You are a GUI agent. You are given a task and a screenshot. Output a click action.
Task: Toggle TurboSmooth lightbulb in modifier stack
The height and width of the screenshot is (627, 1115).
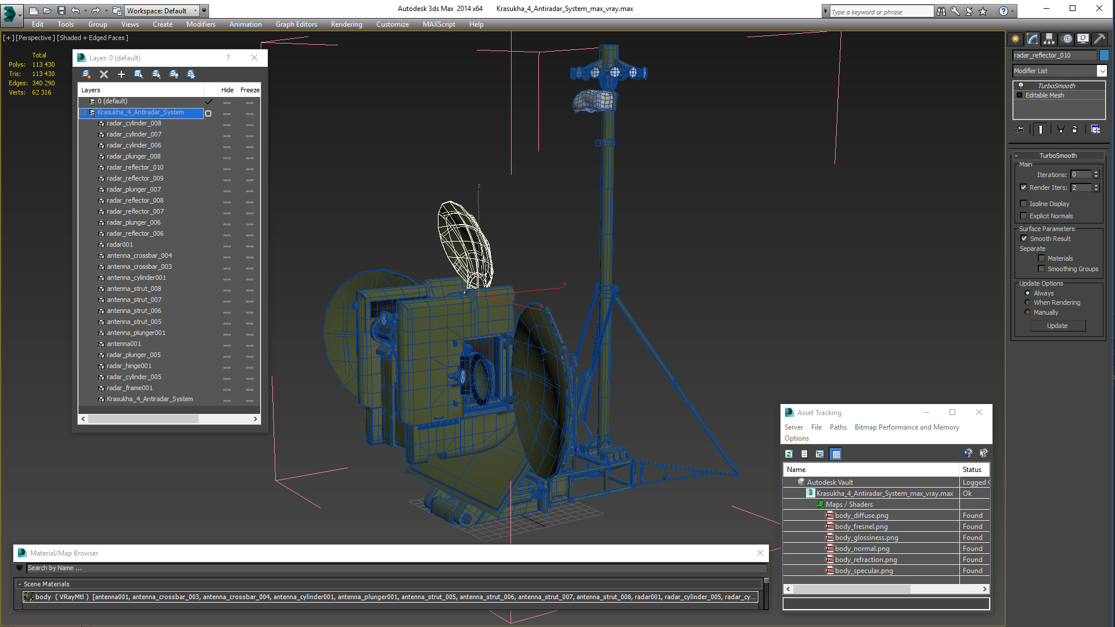pyautogui.click(x=1021, y=86)
